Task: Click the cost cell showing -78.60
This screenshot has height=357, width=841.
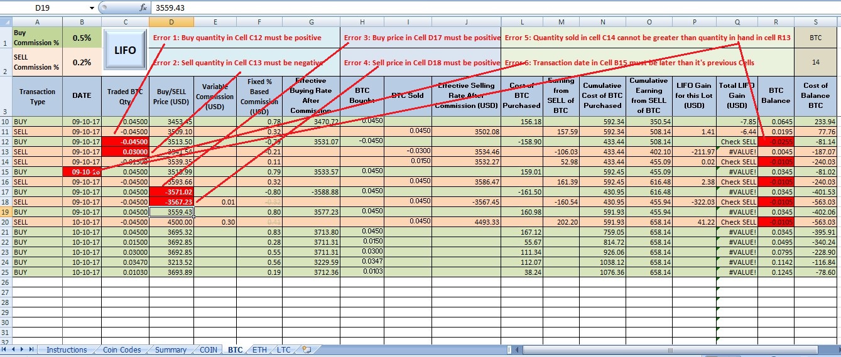Action: pos(817,272)
